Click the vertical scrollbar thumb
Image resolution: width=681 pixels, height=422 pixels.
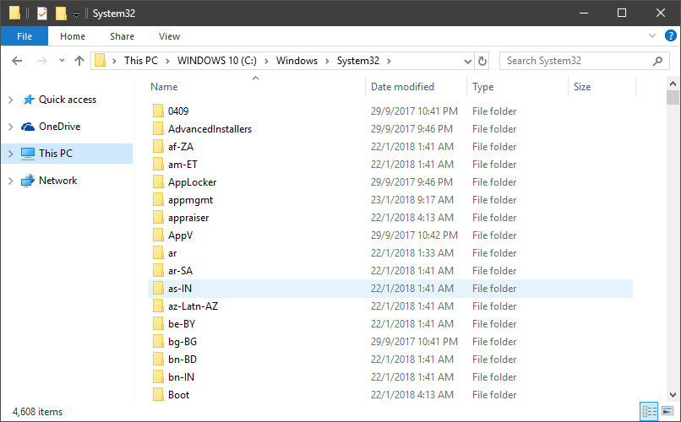(673, 98)
